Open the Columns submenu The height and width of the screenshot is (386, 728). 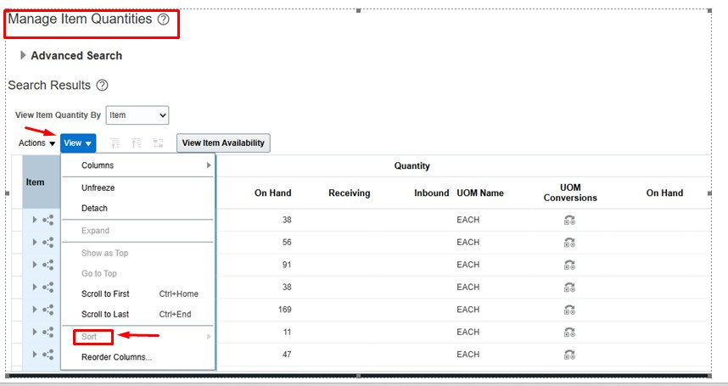[138, 165]
